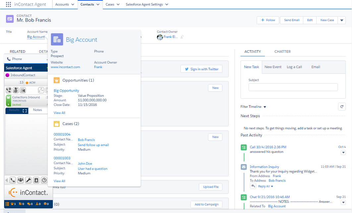Click Sign in with Twitter button
The image size is (352, 213).
tap(201, 69)
